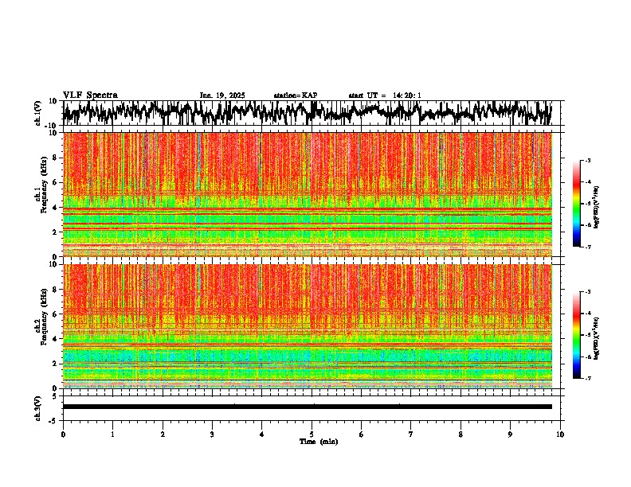Click time axis tick label "10"
Screen dimensions: 631x487
(560, 434)
